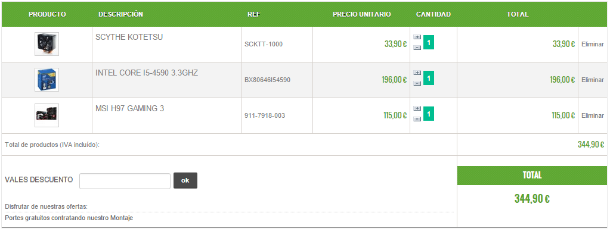This screenshot has height=229, width=610.
Task: Decrease Intel Core i5-4590 quantity minus icon
Action: pos(417,83)
